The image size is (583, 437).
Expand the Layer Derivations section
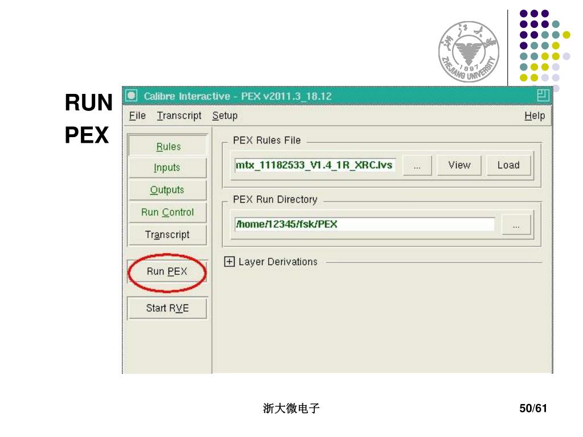tap(229, 262)
